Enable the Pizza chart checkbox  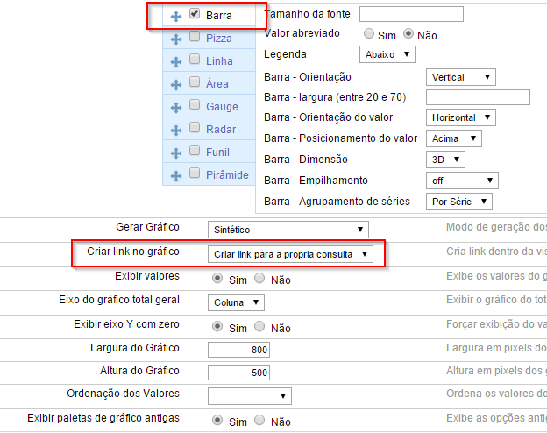[195, 37]
